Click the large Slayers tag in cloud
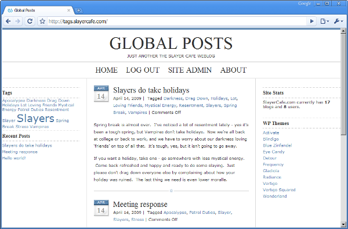The height and width of the screenshot is (229, 348). 35,119
